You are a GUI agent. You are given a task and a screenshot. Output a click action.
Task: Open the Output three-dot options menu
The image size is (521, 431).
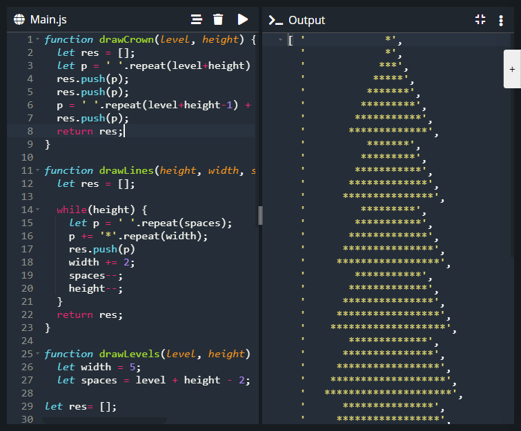(x=501, y=21)
